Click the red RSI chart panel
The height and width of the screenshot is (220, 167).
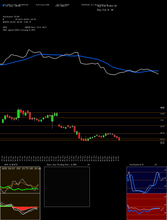click(x=147, y=207)
